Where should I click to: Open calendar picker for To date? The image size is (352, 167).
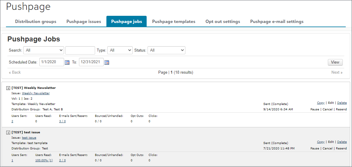tap(107, 62)
